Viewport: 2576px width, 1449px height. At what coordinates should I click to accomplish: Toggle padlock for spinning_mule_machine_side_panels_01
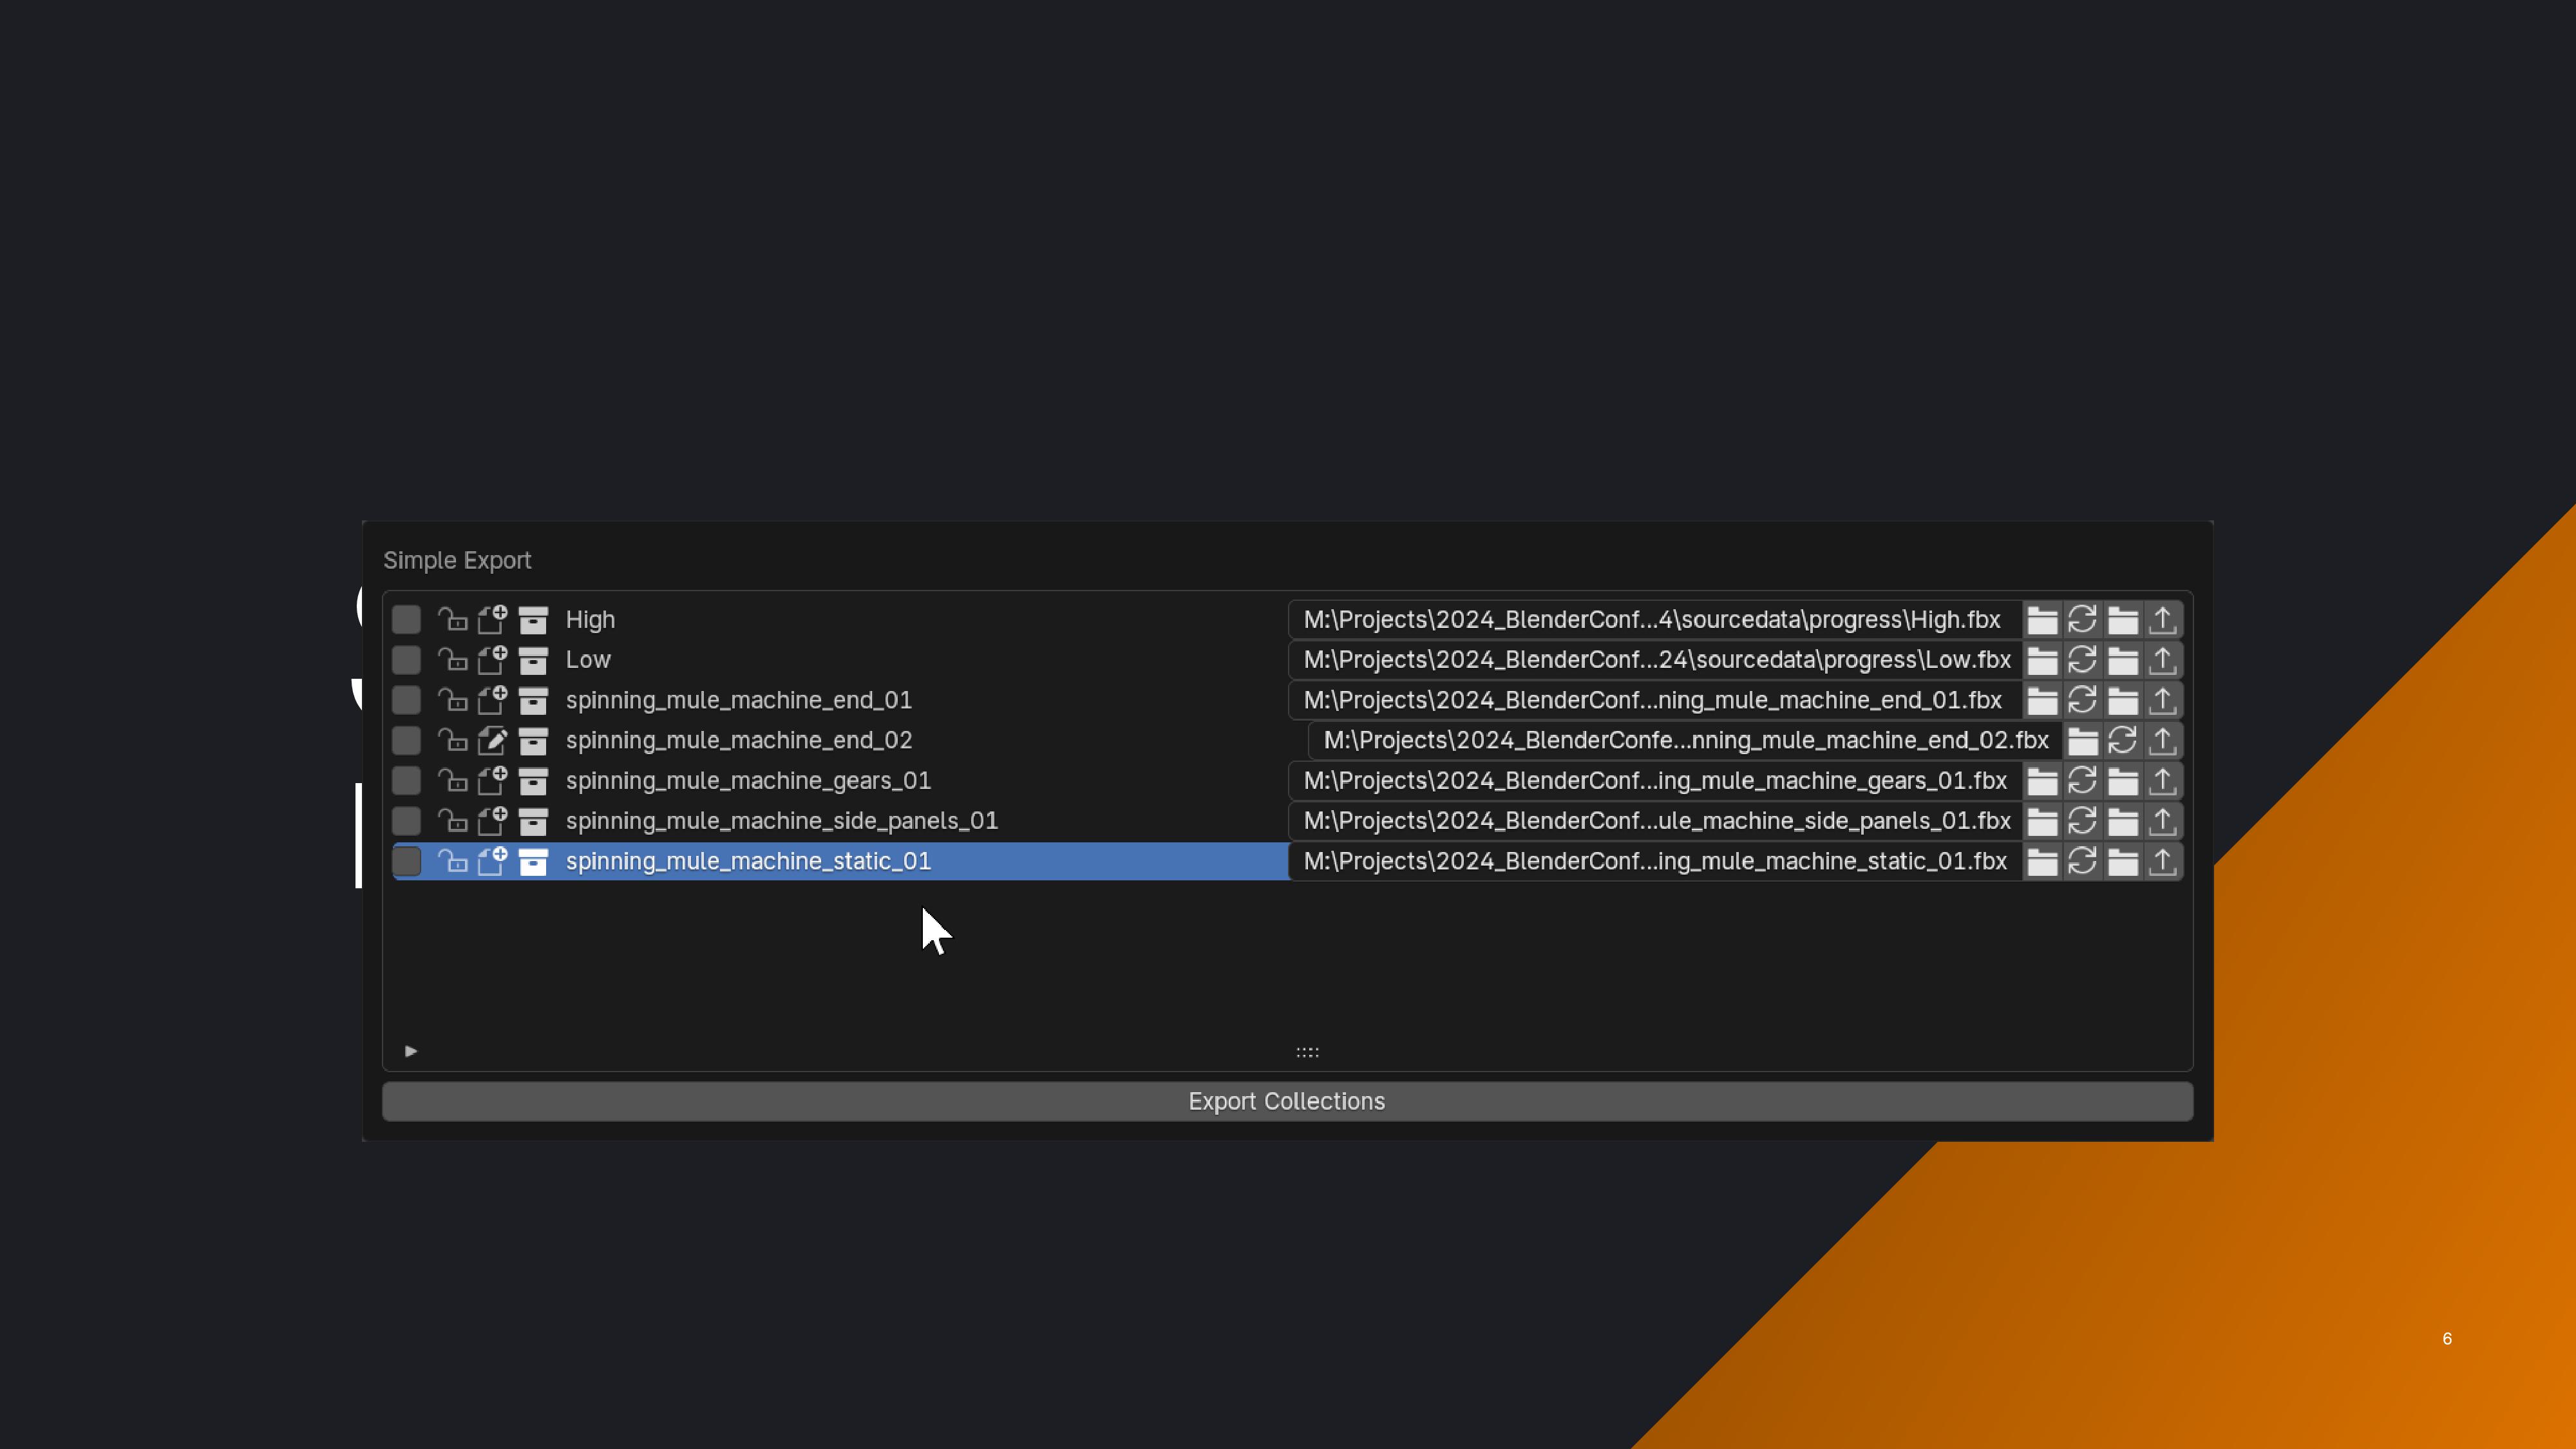pos(452,821)
